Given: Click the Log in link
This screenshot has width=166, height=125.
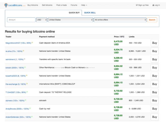Looking at the screenshot, I should [x=156, y=5].
